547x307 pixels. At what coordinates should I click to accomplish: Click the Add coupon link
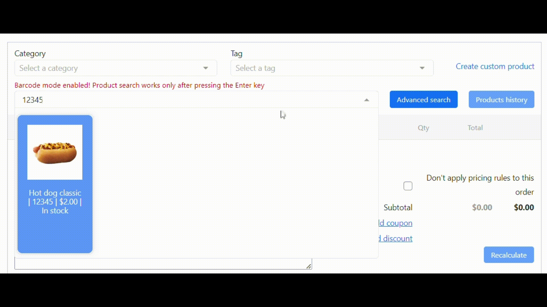tap(395, 223)
